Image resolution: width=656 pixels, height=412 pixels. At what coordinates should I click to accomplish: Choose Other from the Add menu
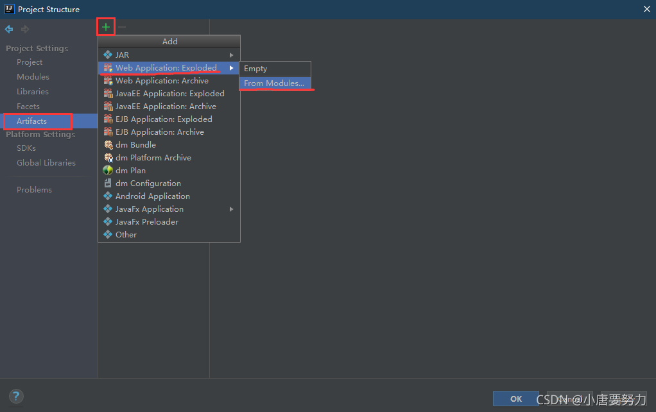(169, 235)
